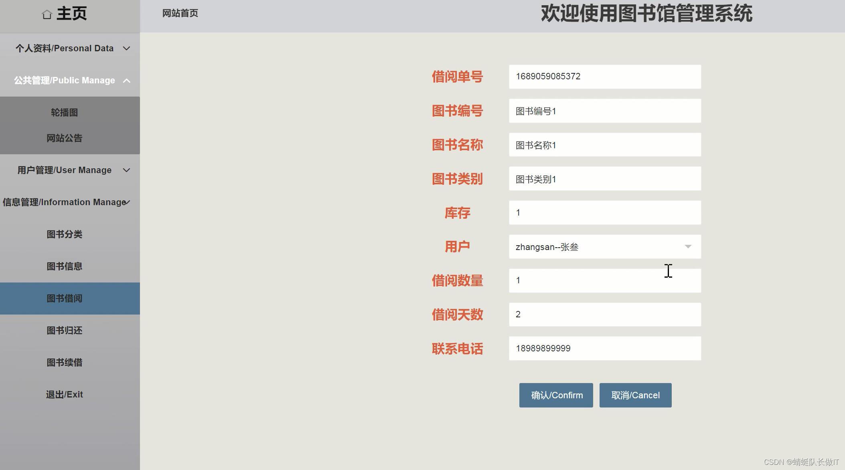Navigate to 图书续借
Image resolution: width=845 pixels, height=470 pixels.
pyautogui.click(x=64, y=363)
